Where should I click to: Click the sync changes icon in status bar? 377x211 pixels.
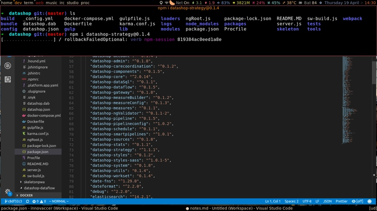point(27,202)
